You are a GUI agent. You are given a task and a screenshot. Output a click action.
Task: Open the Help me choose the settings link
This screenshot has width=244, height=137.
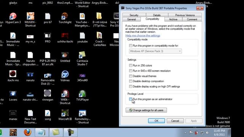pyautogui.click(x=143, y=35)
